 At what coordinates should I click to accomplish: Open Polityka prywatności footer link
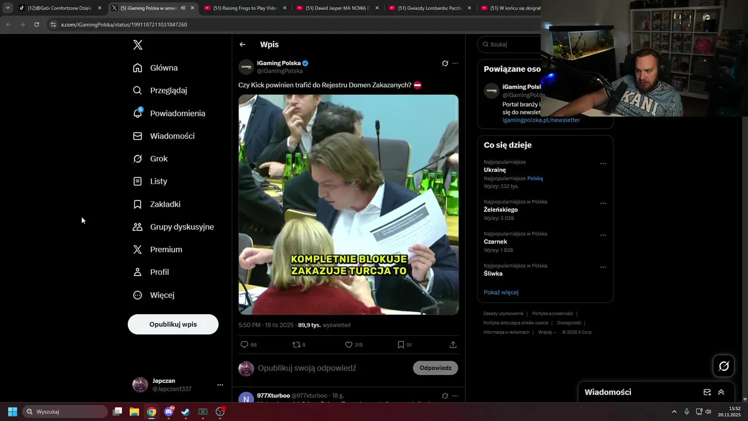552,313
